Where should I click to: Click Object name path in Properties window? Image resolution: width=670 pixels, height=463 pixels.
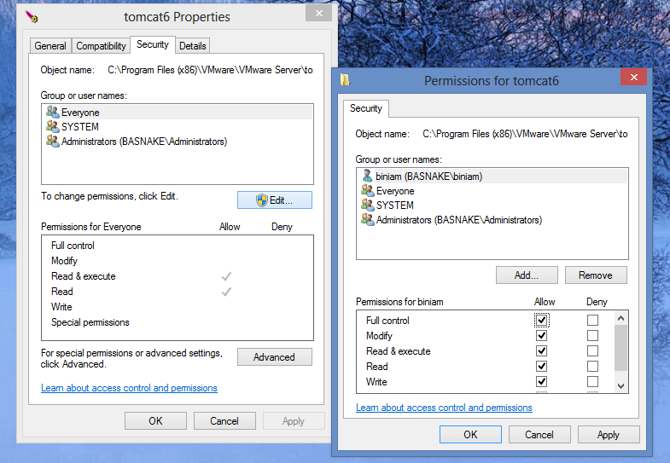click(210, 70)
